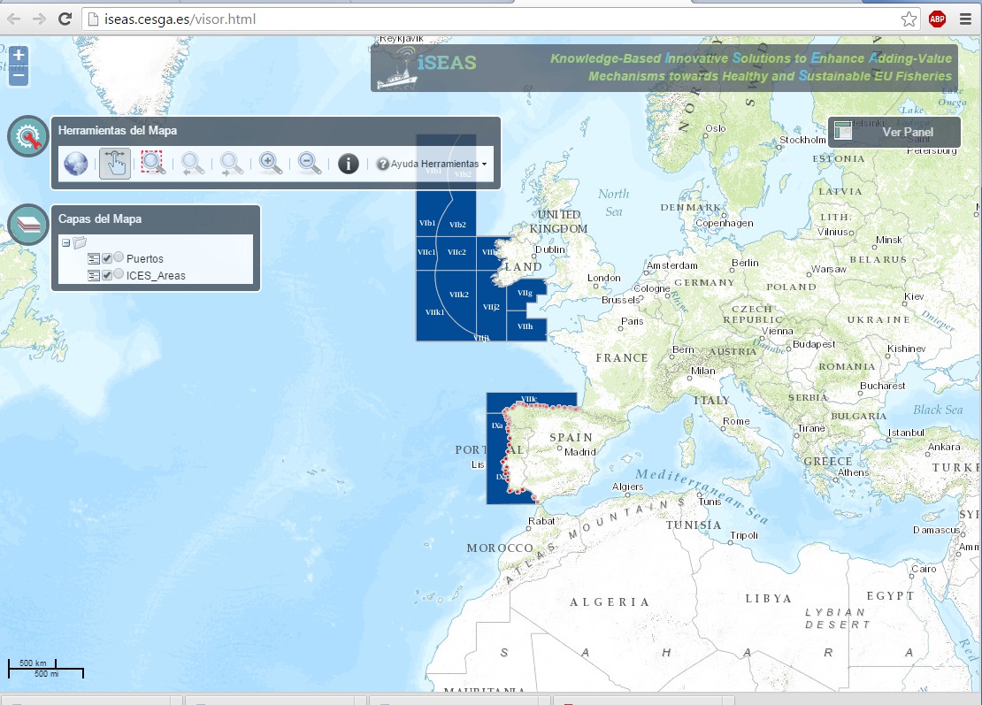Click the VIIh ICES area on map
Screen dimensions: 982x705
click(x=526, y=326)
